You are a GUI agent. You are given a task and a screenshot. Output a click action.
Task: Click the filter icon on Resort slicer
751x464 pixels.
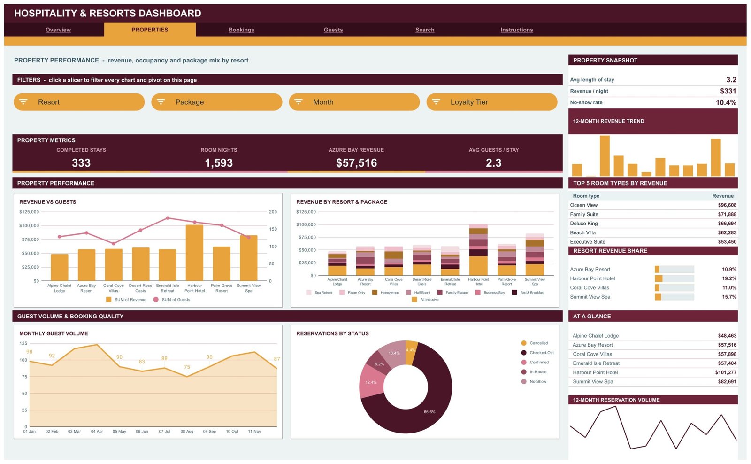[23, 101]
